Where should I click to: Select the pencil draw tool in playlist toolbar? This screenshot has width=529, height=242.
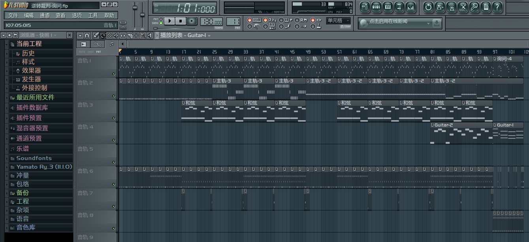(x=96, y=35)
